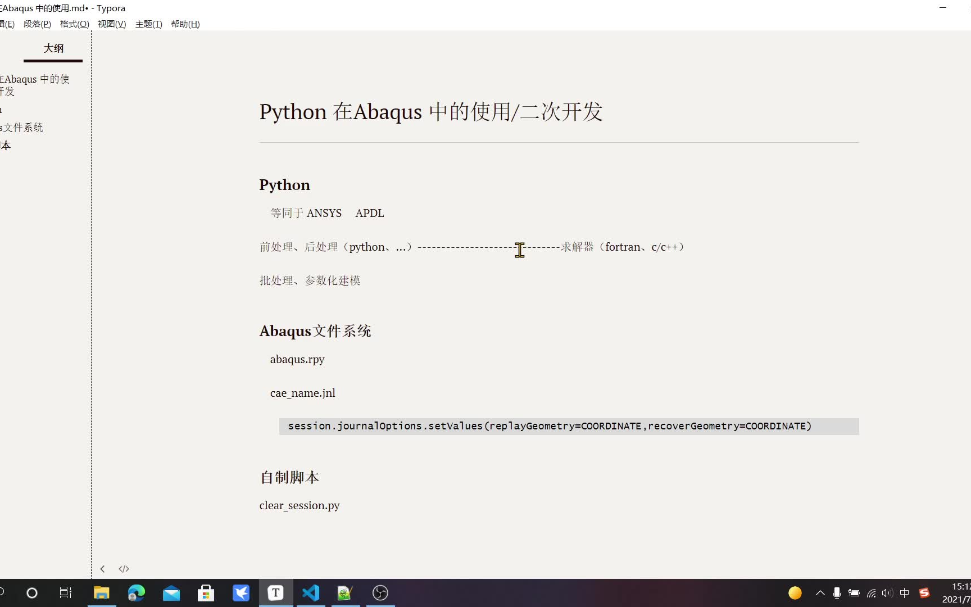Switch input language via the 中 indicator
This screenshot has width=971, height=607.
pyautogui.click(x=905, y=593)
